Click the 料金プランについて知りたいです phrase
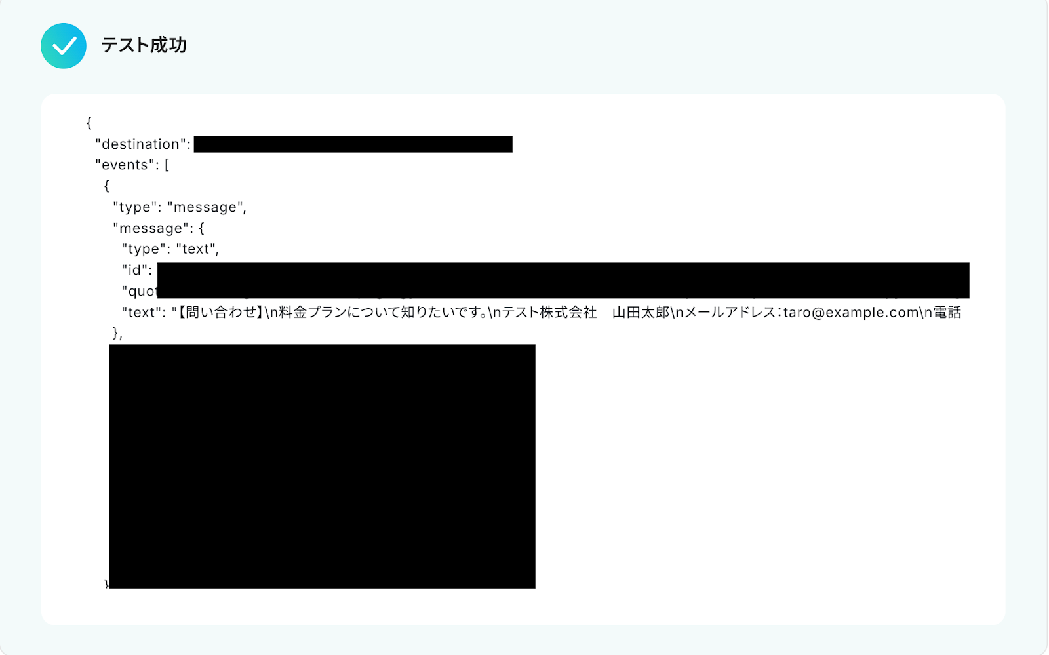The image size is (1049, 655). coord(382,312)
